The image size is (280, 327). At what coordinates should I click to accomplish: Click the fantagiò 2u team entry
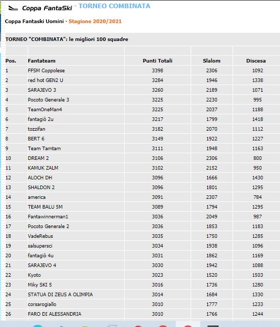(x=40, y=119)
